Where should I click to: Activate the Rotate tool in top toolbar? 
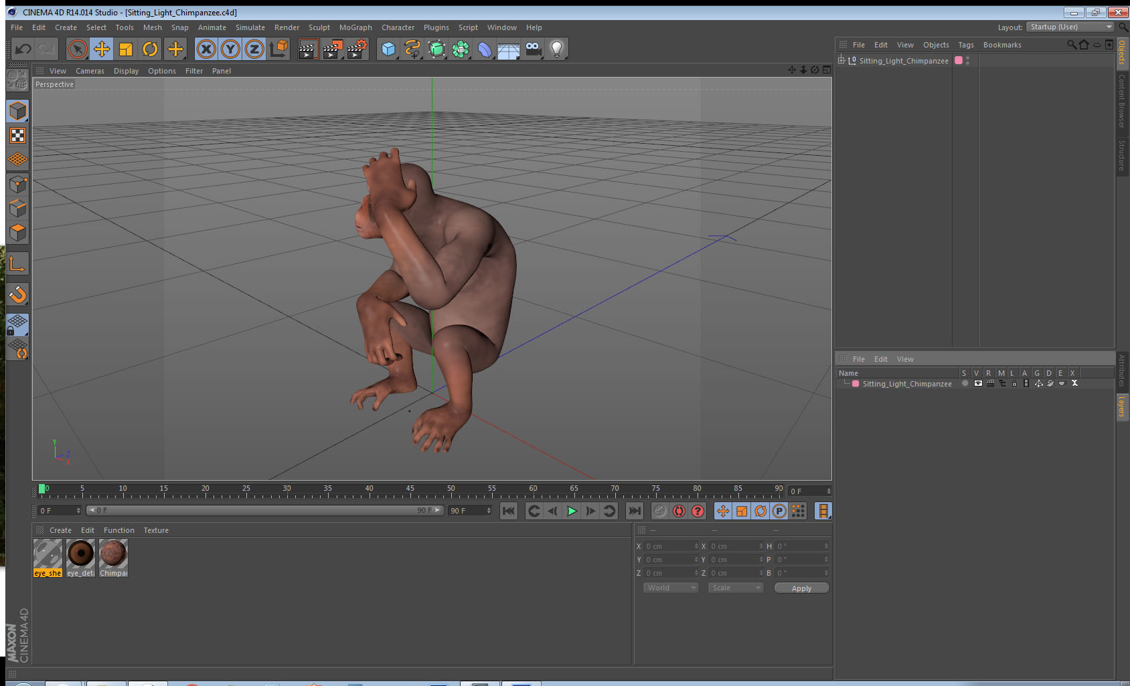click(150, 49)
